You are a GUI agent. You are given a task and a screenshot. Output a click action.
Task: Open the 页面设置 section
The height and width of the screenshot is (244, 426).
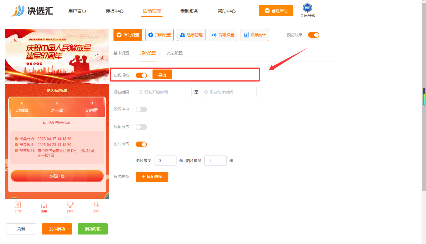pyautogui.click(x=159, y=35)
